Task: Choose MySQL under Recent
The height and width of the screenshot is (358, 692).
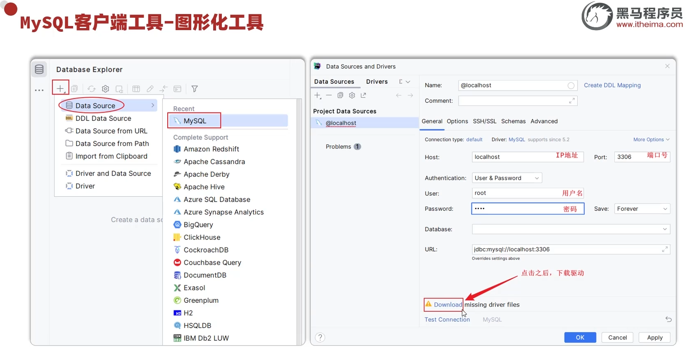Action: tap(228, 121)
